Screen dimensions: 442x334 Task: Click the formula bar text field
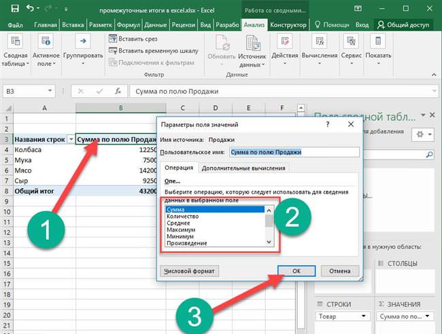280,92
